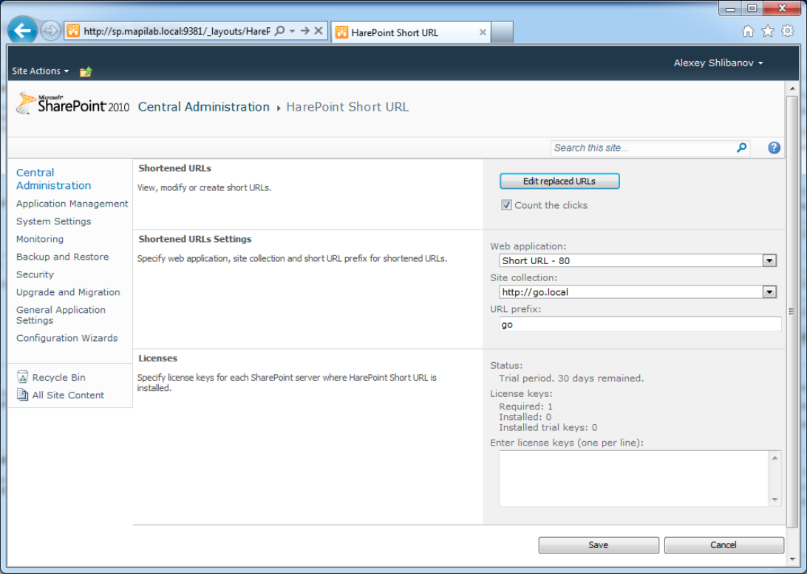Click the page vertical scrollbar thumb
Screen dimensions: 807x574
tap(792, 311)
